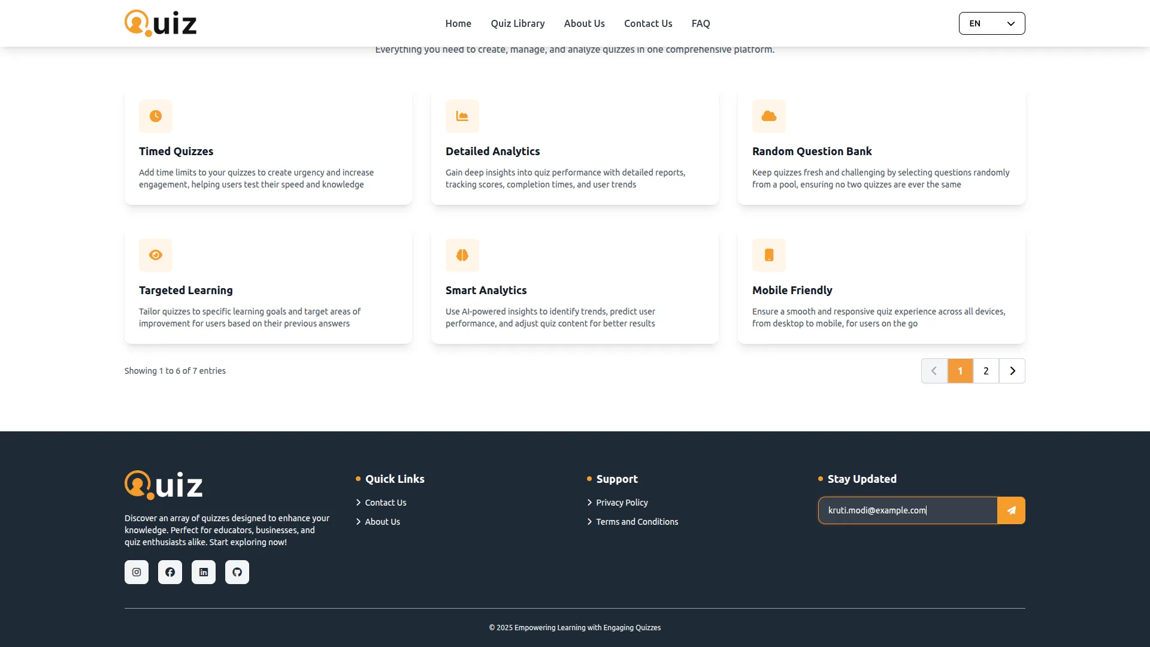Open the EN language dropdown
The width and height of the screenshot is (1150, 647).
pos(992,23)
